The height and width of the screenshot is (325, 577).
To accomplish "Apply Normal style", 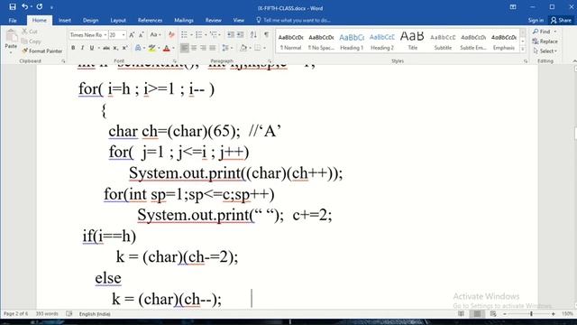I will point(290,42).
